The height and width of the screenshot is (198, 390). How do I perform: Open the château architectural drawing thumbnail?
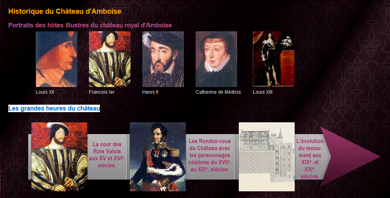[267, 157]
